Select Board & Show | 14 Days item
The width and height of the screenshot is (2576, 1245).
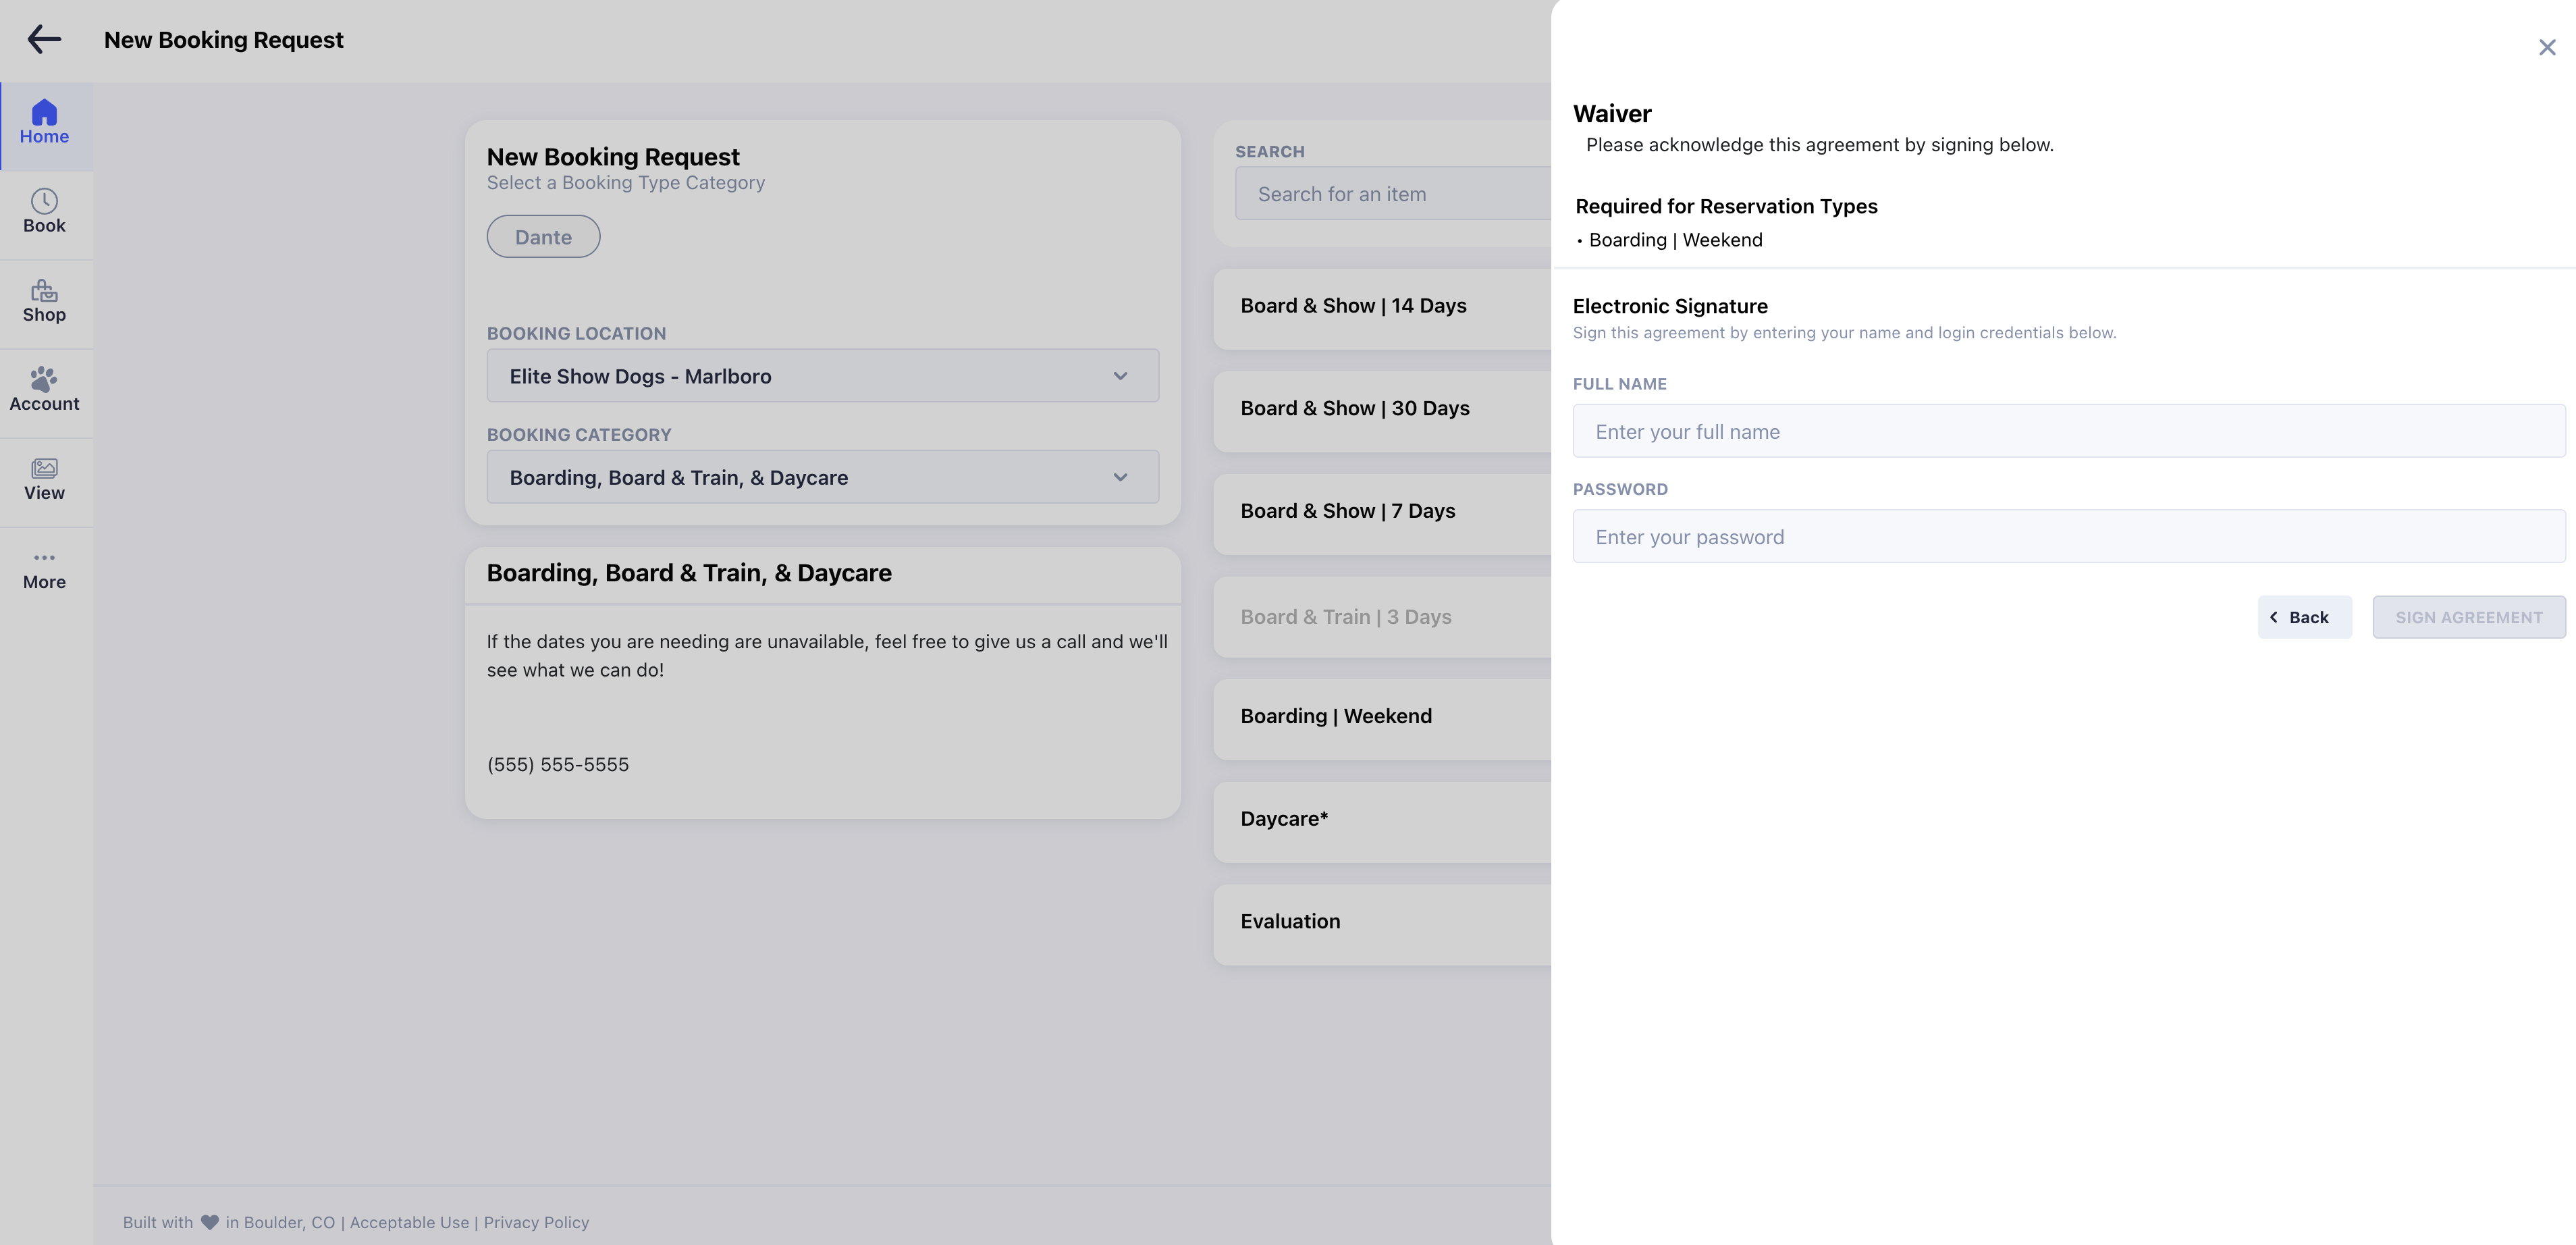1380,306
